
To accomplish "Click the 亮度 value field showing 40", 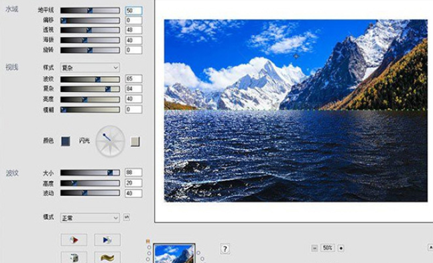I will 133,99.
